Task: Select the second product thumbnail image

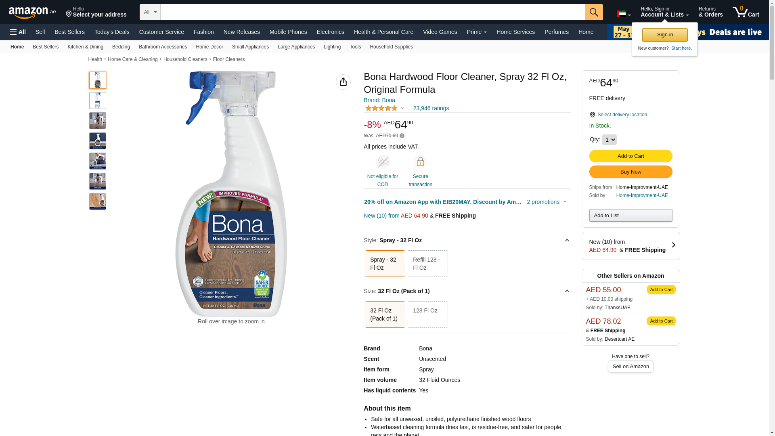Action: click(x=98, y=101)
